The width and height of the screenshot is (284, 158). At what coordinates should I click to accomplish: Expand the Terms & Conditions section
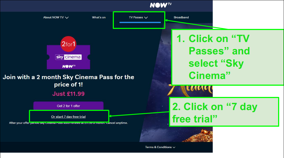[x=160, y=147]
